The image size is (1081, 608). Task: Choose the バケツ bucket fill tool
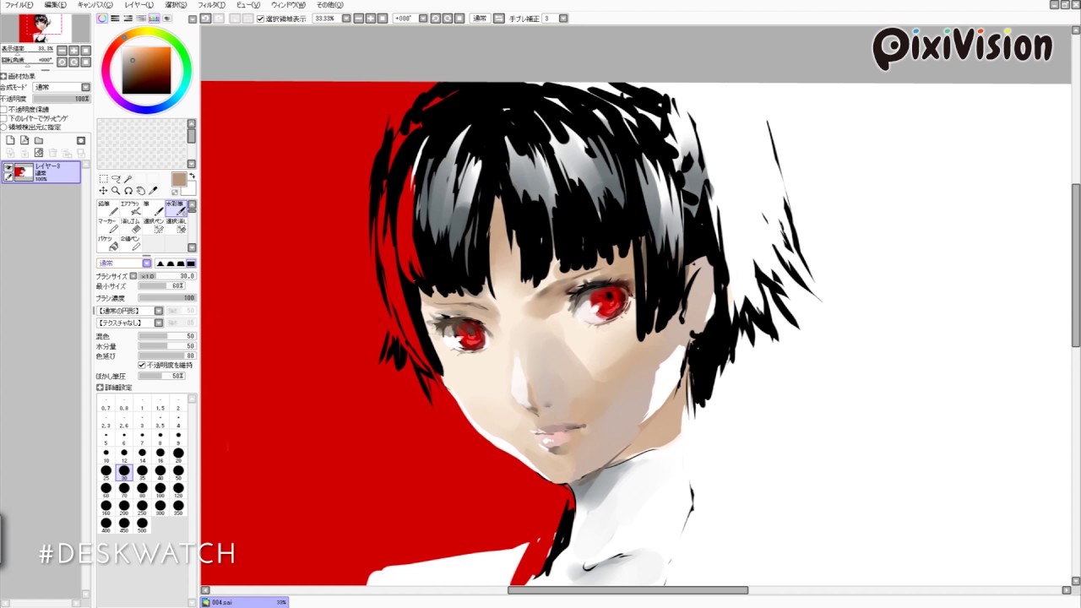[x=107, y=243]
